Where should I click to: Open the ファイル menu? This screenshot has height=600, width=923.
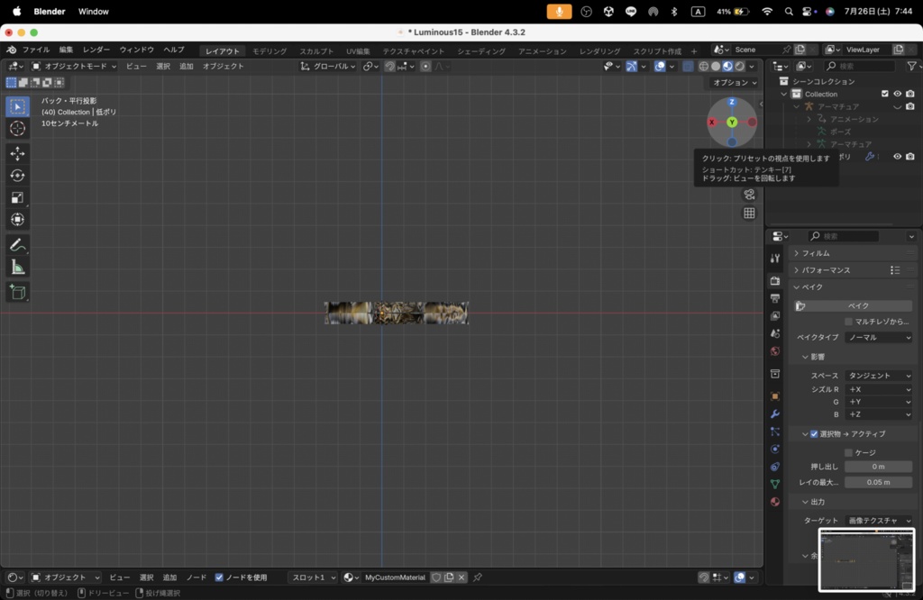(x=35, y=50)
